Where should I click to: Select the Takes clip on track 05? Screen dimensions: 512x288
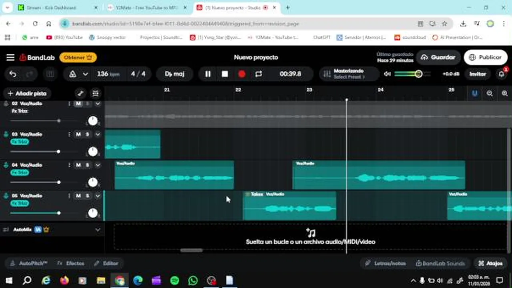click(x=289, y=206)
